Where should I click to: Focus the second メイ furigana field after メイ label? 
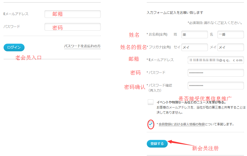(230, 47)
